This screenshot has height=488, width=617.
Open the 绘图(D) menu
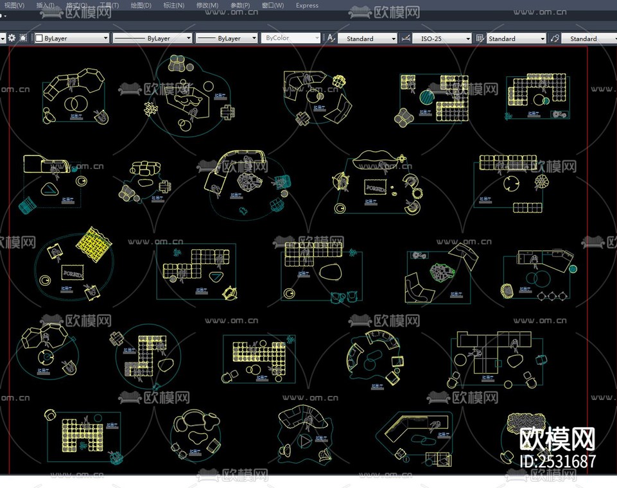(x=141, y=5)
